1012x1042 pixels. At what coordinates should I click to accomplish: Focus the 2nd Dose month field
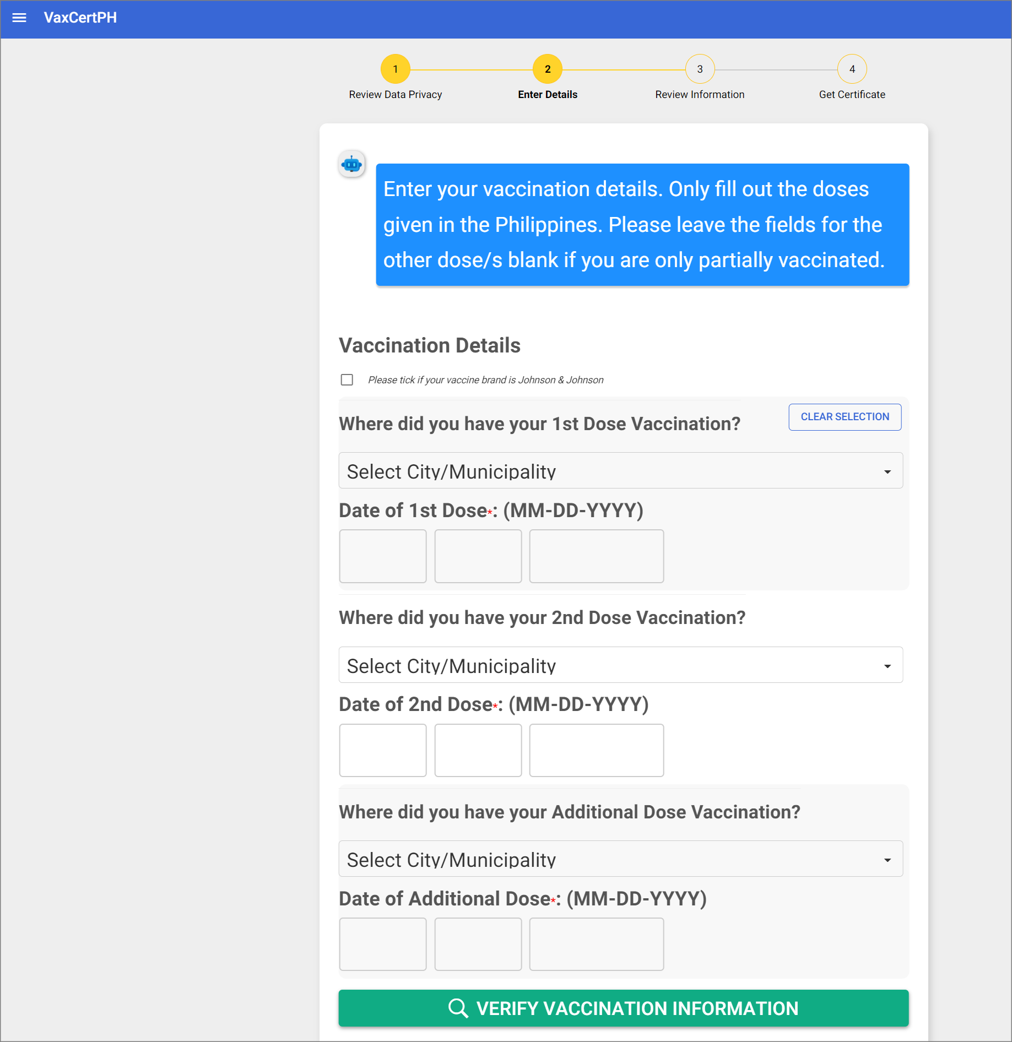(x=383, y=750)
